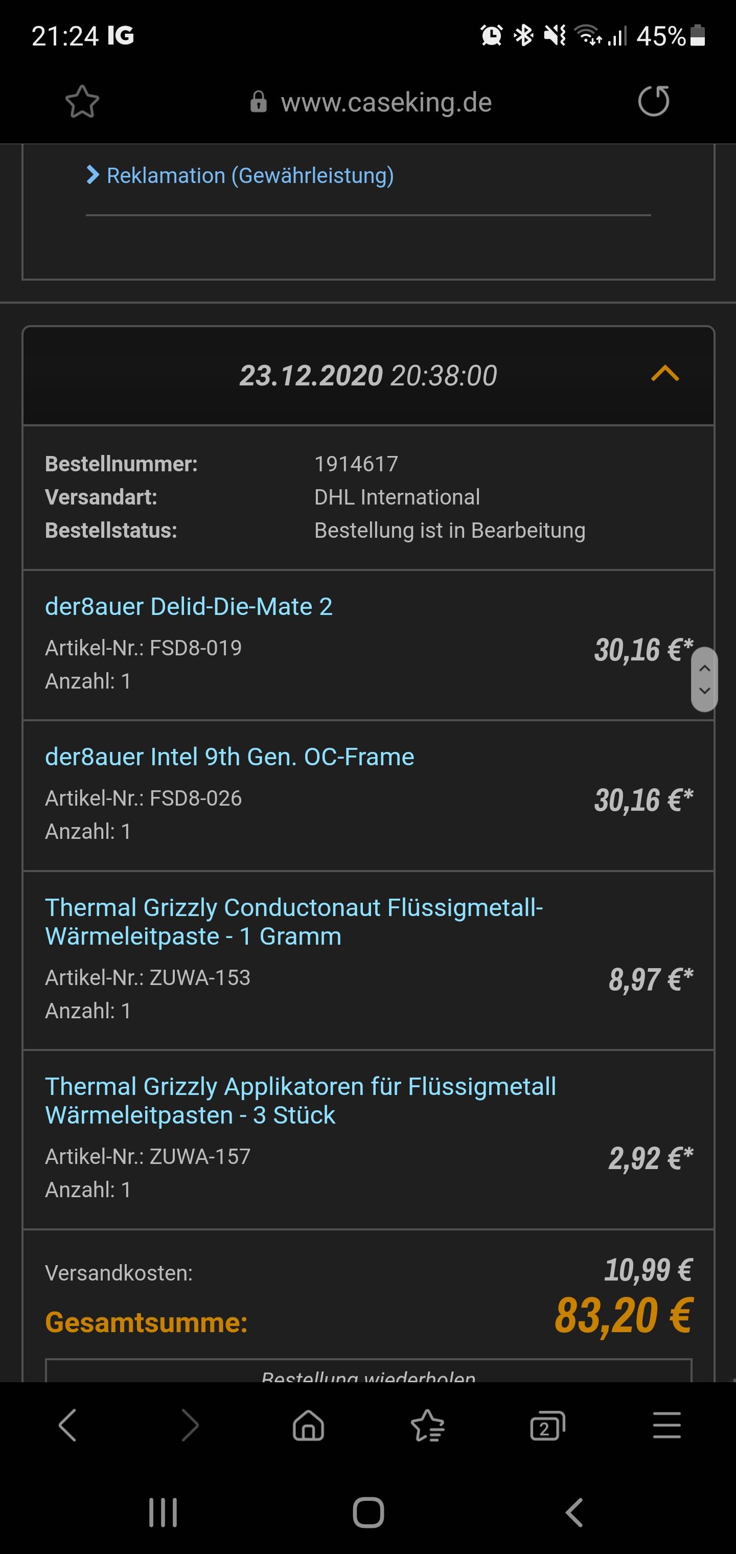Screen dimensions: 736x1554
Task: Open der8auer Delid-Die-Mate 2 product link
Action: click(x=189, y=606)
